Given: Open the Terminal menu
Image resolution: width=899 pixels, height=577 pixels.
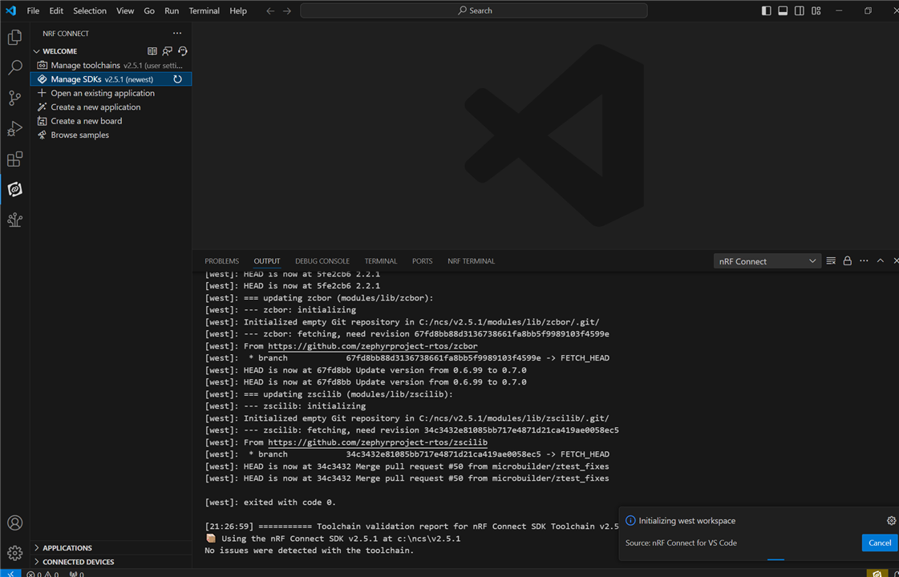Looking at the screenshot, I should click(205, 10).
